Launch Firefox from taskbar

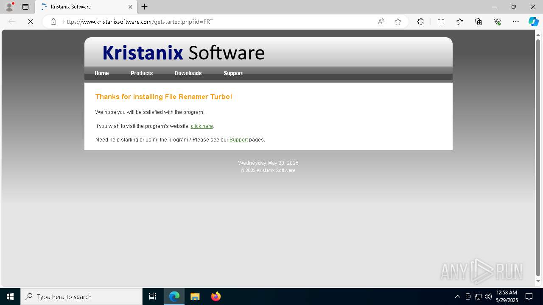point(216,297)
